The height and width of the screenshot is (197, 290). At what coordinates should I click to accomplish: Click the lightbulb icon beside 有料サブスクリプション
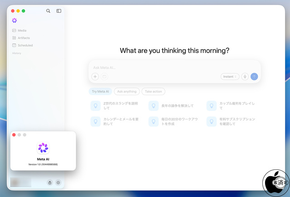(212, 121)
